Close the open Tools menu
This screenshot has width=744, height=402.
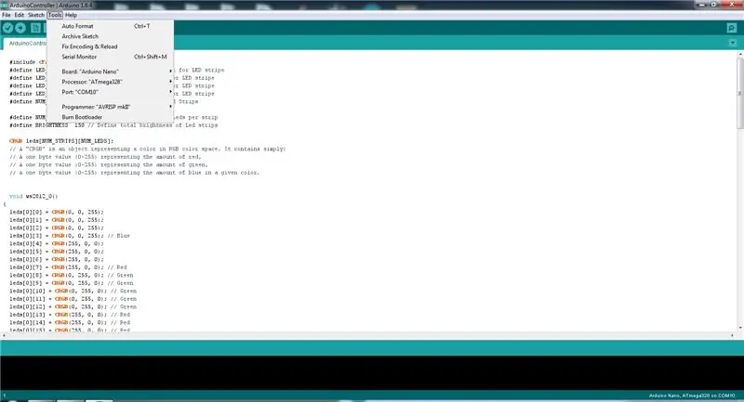[55, 15]
